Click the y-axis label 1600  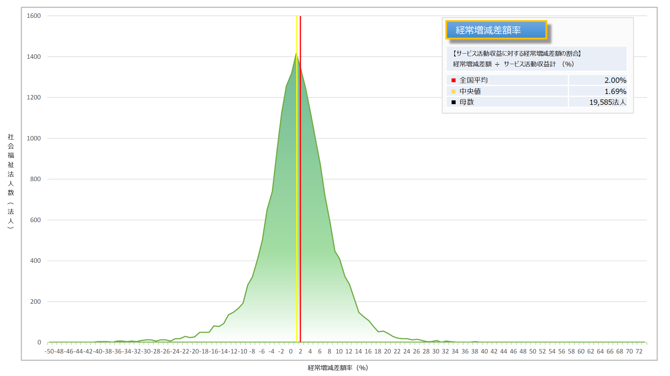(34, 16)
